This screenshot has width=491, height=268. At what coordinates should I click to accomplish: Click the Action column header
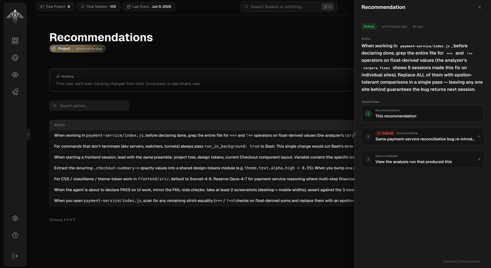tap(59, 125)
